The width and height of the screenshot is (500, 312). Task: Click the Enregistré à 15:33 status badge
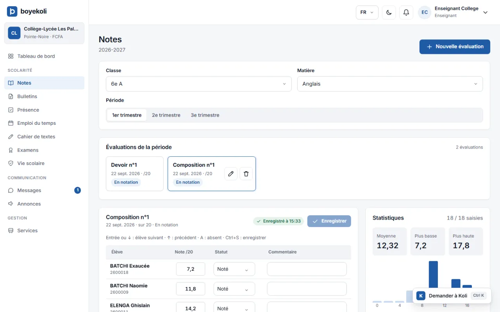point(279,221)
